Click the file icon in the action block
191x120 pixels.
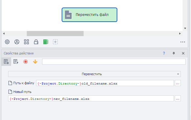[x=68, y=15]
